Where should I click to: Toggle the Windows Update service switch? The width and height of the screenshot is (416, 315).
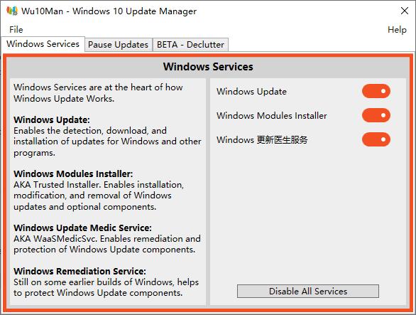click(376, 91)
